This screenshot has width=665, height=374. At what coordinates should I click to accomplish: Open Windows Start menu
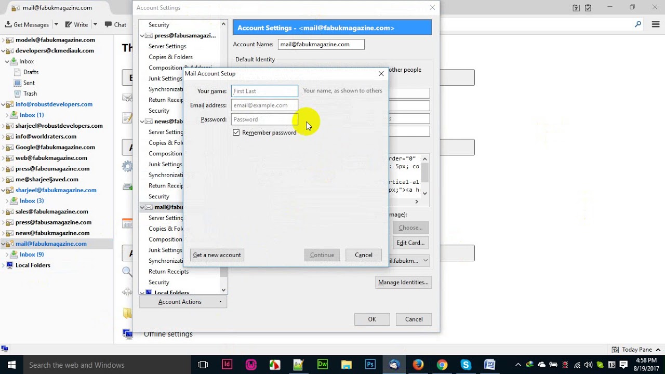(x=11, y=365)
